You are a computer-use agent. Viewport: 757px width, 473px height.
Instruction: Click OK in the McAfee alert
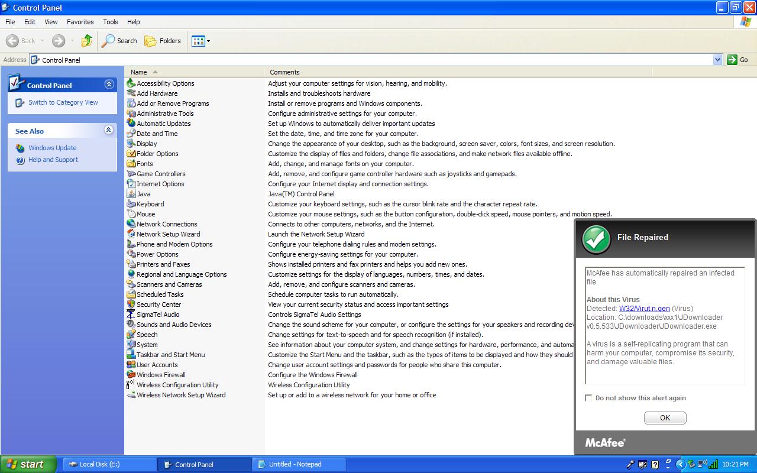(665, 418)
